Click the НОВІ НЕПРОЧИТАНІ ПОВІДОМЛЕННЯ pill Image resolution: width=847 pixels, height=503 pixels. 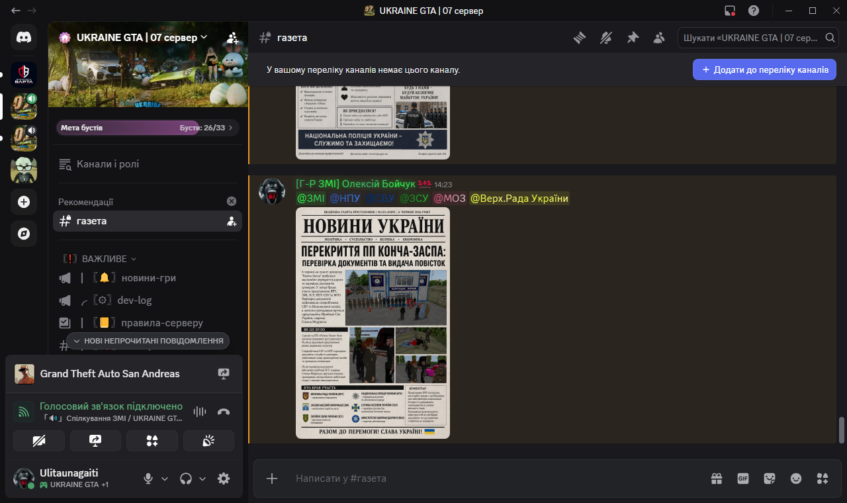click(148, 341)
